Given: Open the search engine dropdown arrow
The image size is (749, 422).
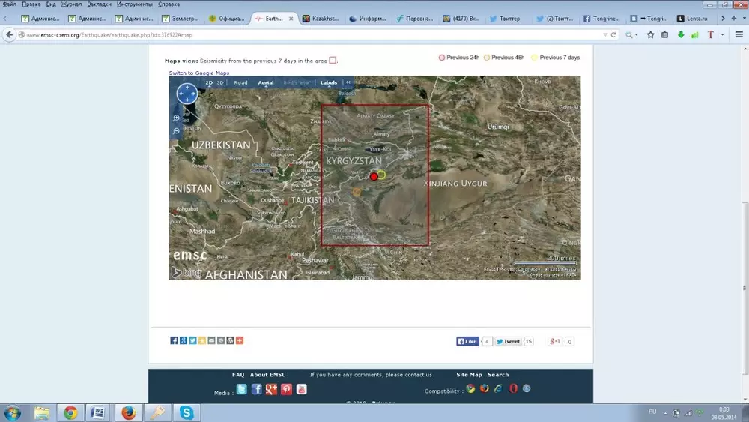Looking at the screenshot, I should click(637, 34).
